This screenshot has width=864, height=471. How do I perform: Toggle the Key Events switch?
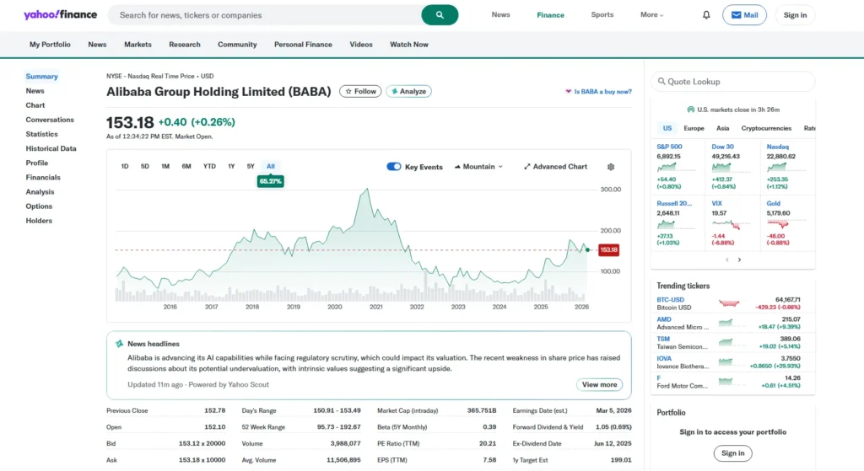tap(393, 167)
